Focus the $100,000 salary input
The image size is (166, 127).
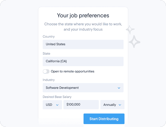[x=81, y=105]
